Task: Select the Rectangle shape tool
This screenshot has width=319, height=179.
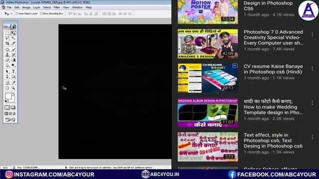Action: coord(13,77)
